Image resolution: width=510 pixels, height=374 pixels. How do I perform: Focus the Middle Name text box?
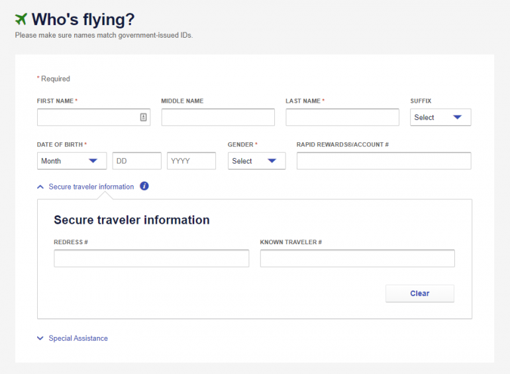pyautogui.click(x=218, y=117)
